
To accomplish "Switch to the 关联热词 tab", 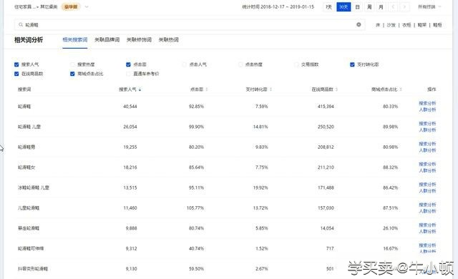I will (169, 39).
